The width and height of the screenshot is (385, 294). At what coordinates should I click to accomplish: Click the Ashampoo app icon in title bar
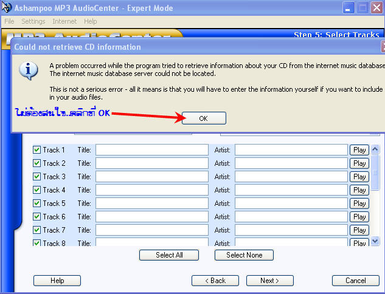(x=6, y=7)
